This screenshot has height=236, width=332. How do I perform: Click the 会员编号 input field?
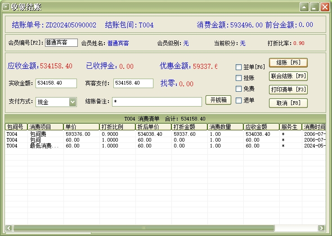[61, 43]
